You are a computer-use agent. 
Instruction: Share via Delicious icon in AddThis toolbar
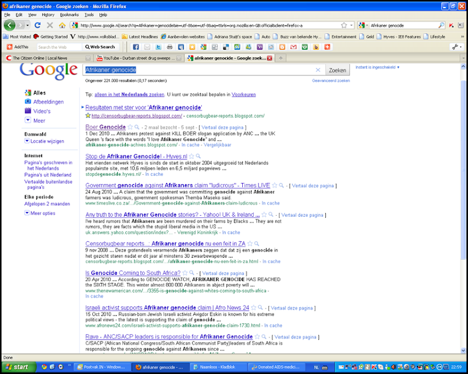(226, 47)
